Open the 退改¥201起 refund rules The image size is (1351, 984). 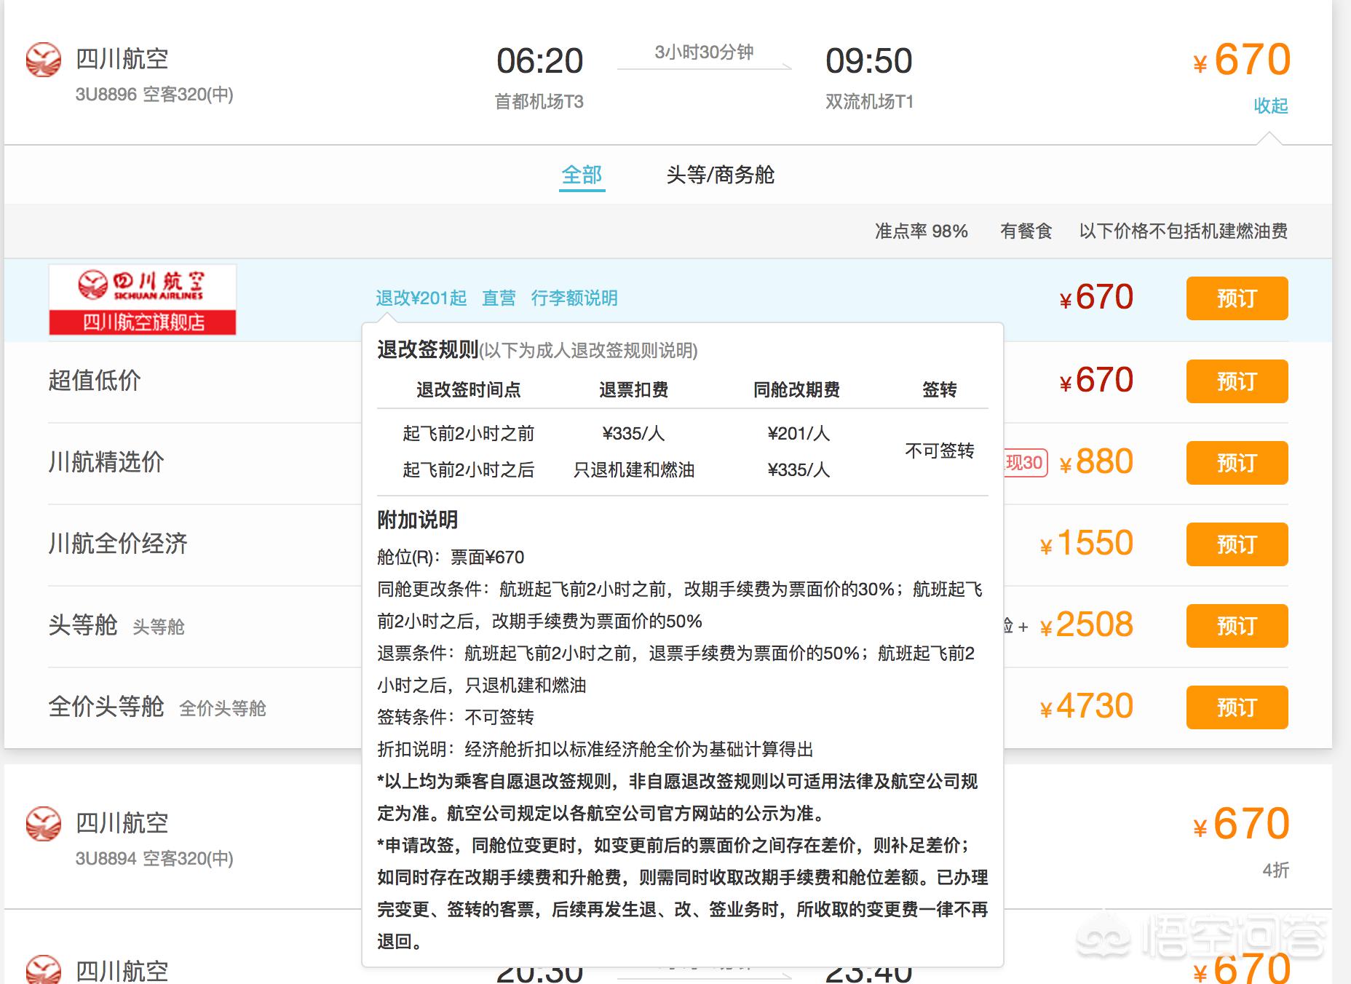(420, 298)
